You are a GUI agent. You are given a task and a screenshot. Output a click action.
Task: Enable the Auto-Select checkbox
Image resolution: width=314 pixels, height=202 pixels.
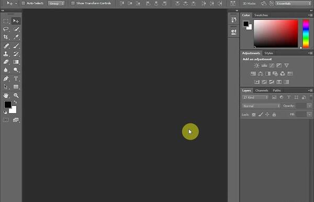tap(23, 4)
